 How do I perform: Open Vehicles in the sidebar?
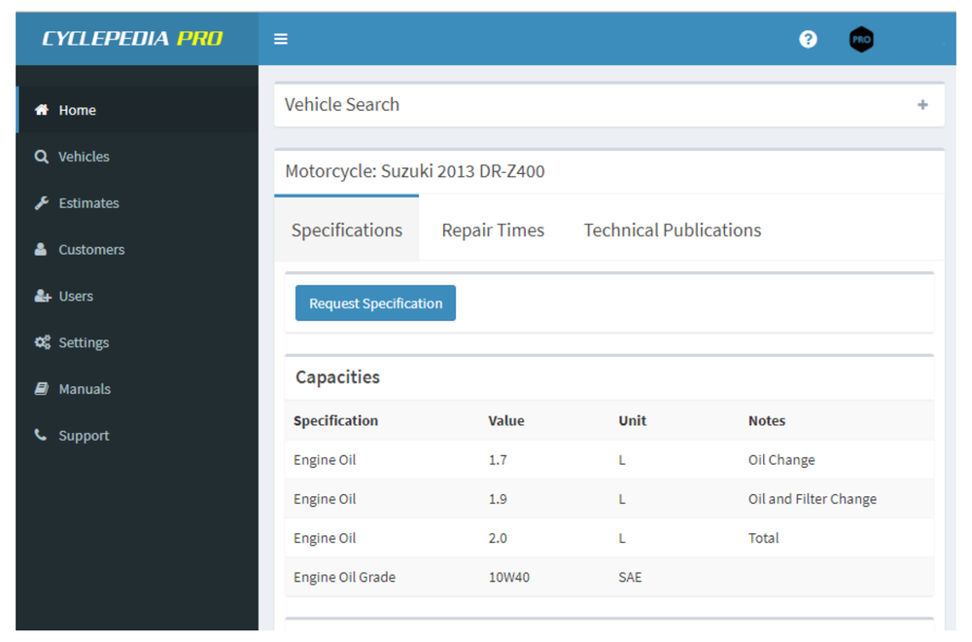pyautogui.click(x=138, y=157)
